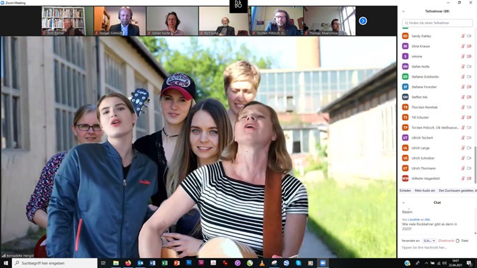
Task: Open Skype from the taskbar
Action: click(299, 263)
